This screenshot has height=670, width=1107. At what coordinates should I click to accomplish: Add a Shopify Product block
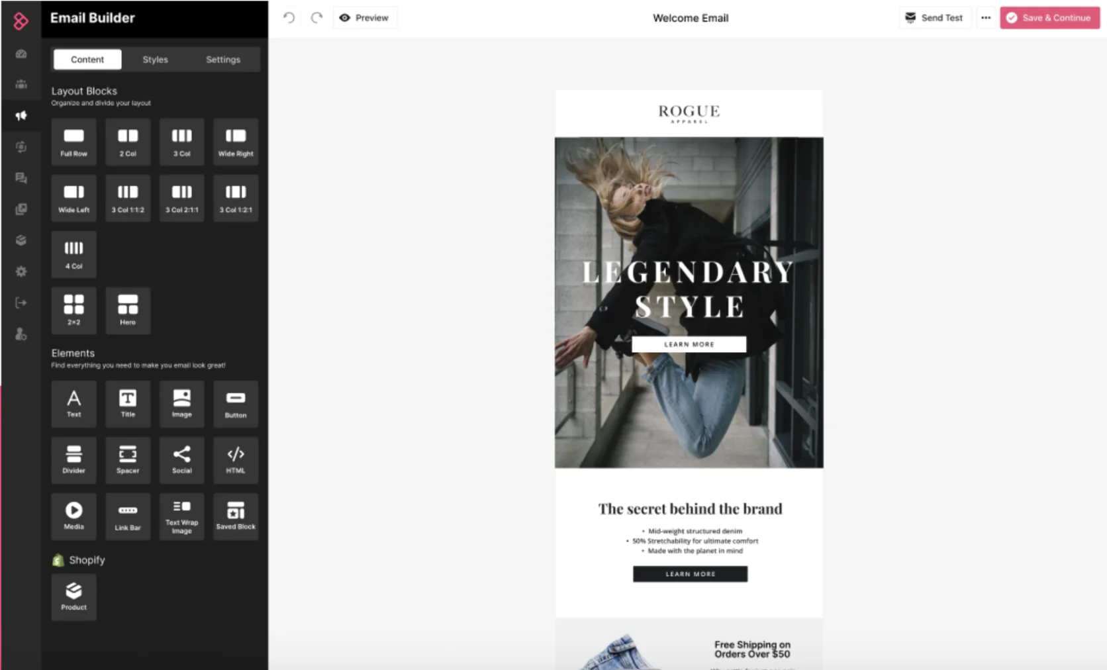73,597
